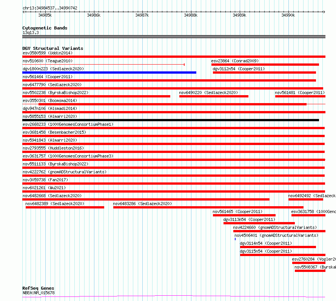Select nsv6490220 (Sedlazeck2020) label
This screenshot has width=336, height=301.
click(x=208, y=93)
